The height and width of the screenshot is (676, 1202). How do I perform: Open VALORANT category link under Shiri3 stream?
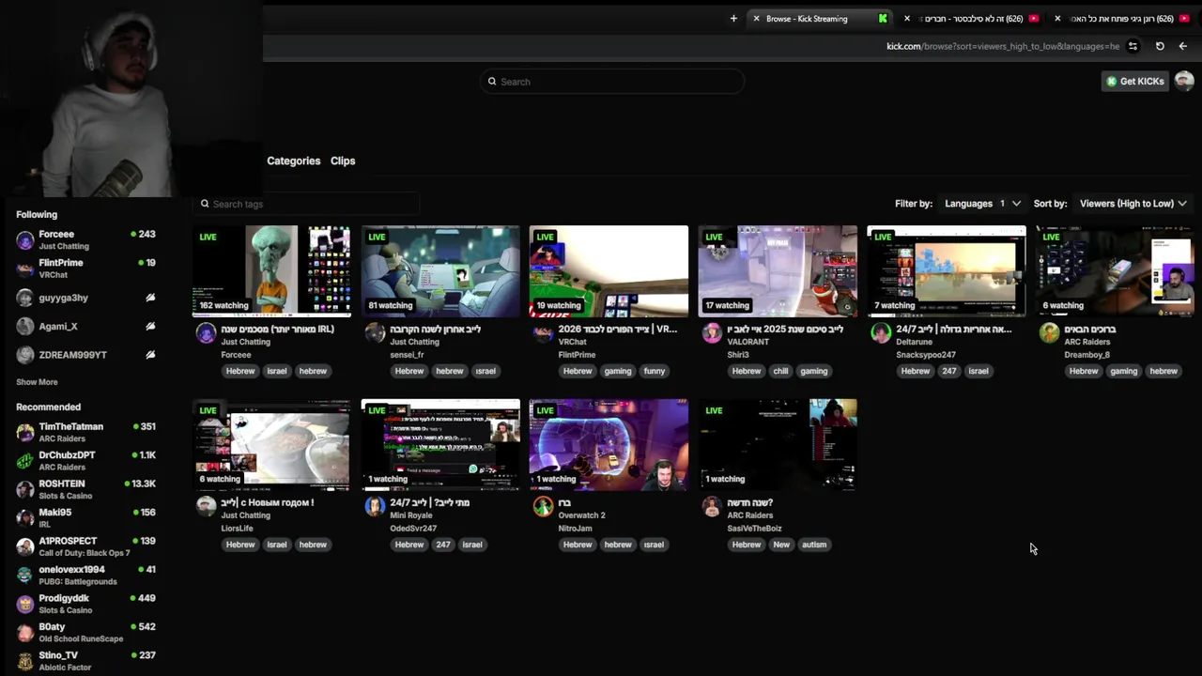(748, 343)
